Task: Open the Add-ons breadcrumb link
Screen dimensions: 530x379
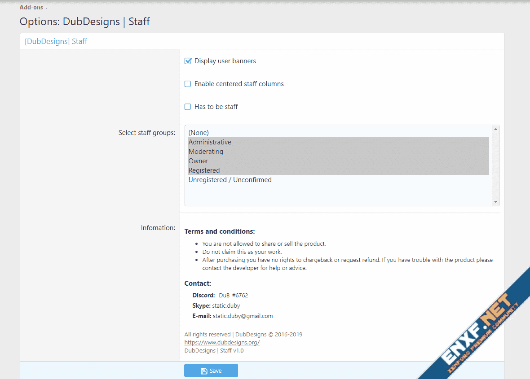Action: (31, 8)
